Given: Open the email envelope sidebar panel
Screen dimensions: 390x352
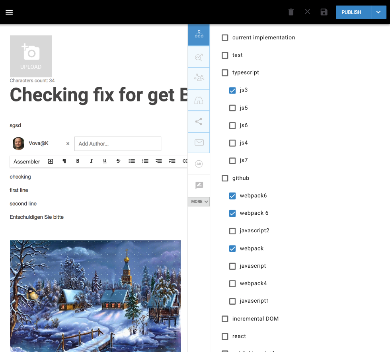Looking at the screenshot, I should coord(199,143).
